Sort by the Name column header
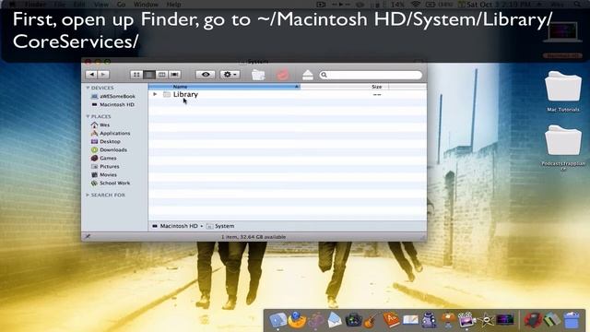590x332 pixels. [224, 87]
